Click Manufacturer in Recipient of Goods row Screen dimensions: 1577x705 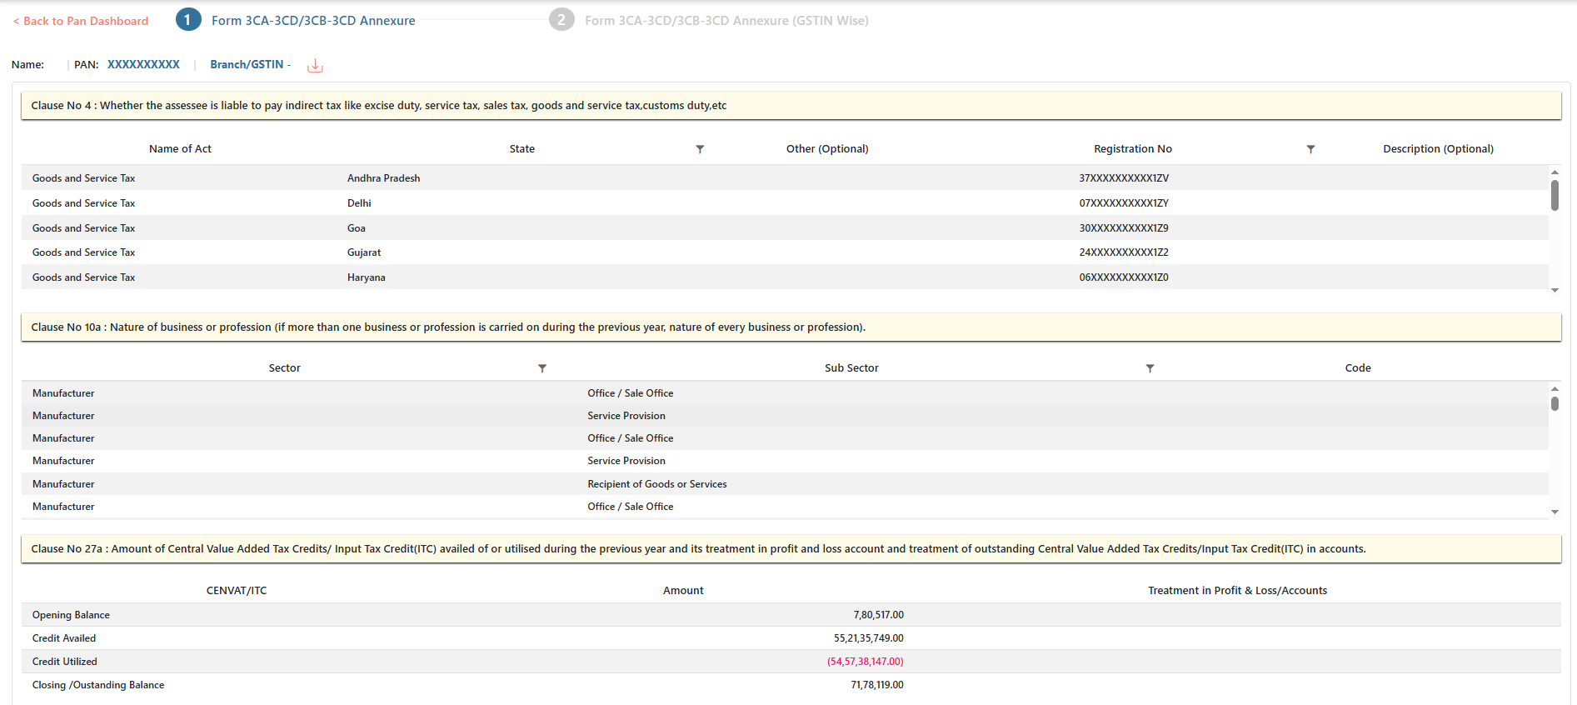point(63,484)
